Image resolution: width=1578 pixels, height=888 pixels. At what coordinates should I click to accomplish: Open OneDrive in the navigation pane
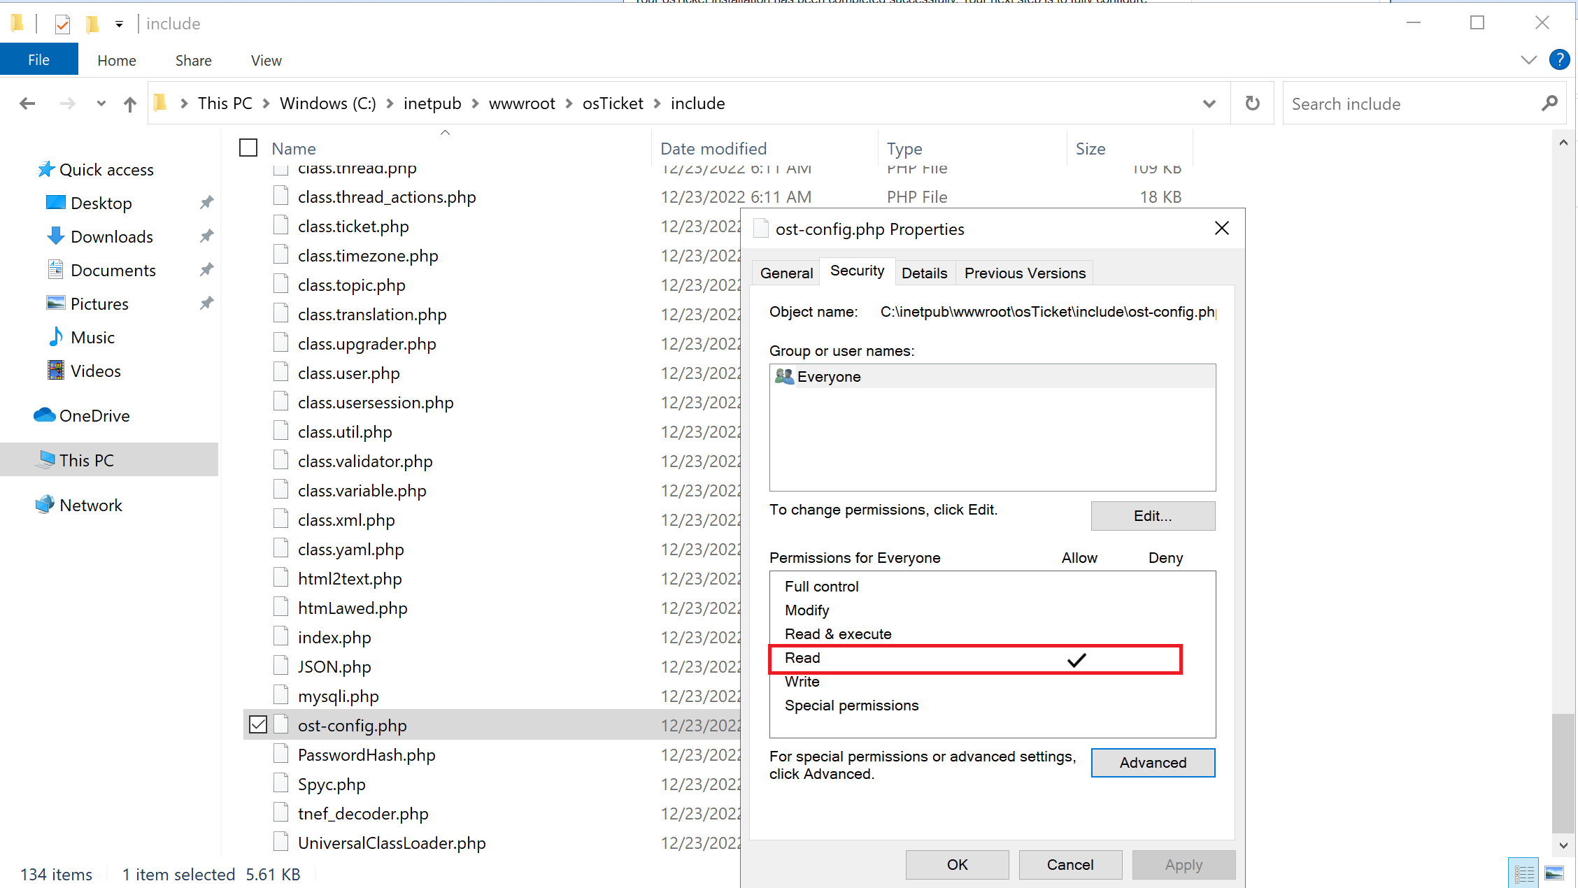coord(94,415)
